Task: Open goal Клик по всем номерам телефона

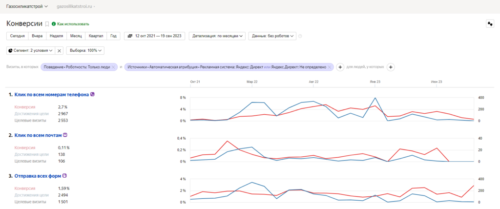Action: 51,94
